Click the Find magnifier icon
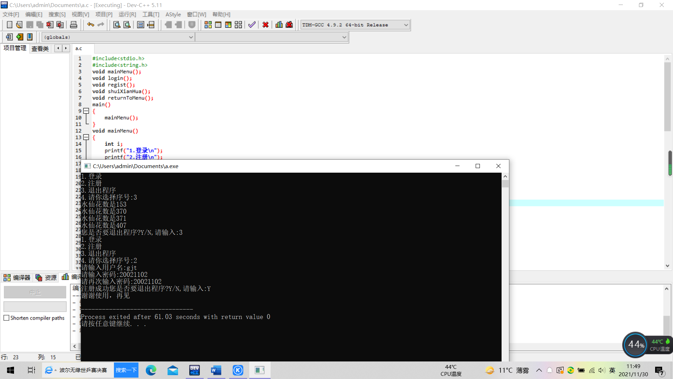673x379 pixels. [117, 25]
